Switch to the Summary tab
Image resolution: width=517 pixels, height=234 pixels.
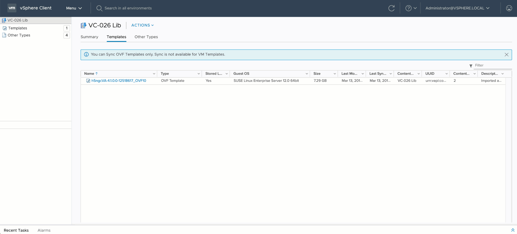pos(89,37)
